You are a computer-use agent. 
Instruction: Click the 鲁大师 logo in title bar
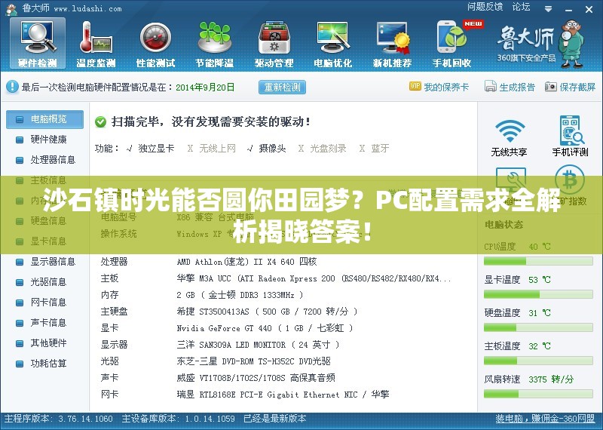click(x=11, y=8)
